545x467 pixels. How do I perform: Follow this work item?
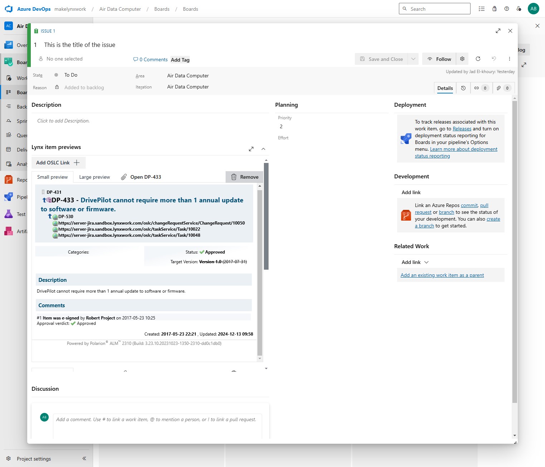click(439, 59)
